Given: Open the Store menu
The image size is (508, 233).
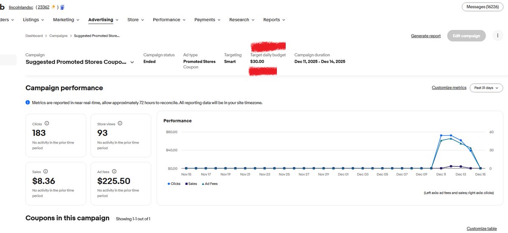Looking at the screenshot, I should [x=135, y=20].
